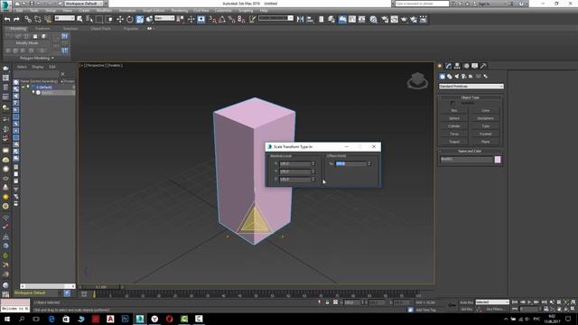Switch to the Object Paint ribbon tab
The image size is (578, 325).
[x=100, y=28]
